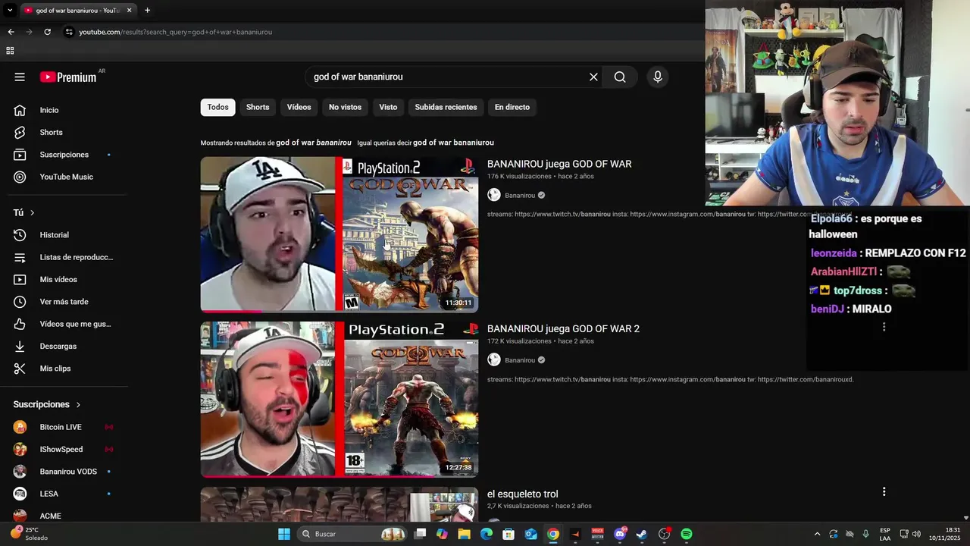Open Microsoft Edge from the taskbar
The height and width of the screenshot is (546, 970).
pyautogui.click(x=487, y=534)
